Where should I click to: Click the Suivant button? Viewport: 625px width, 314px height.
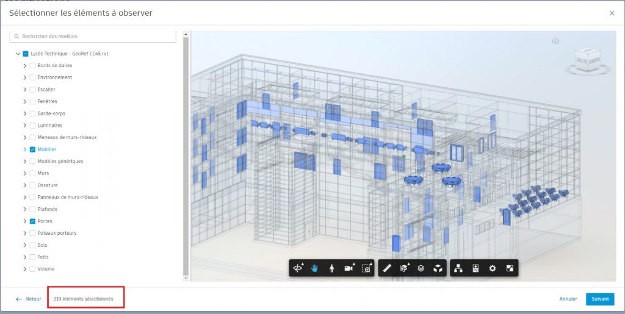coord(600,299)
